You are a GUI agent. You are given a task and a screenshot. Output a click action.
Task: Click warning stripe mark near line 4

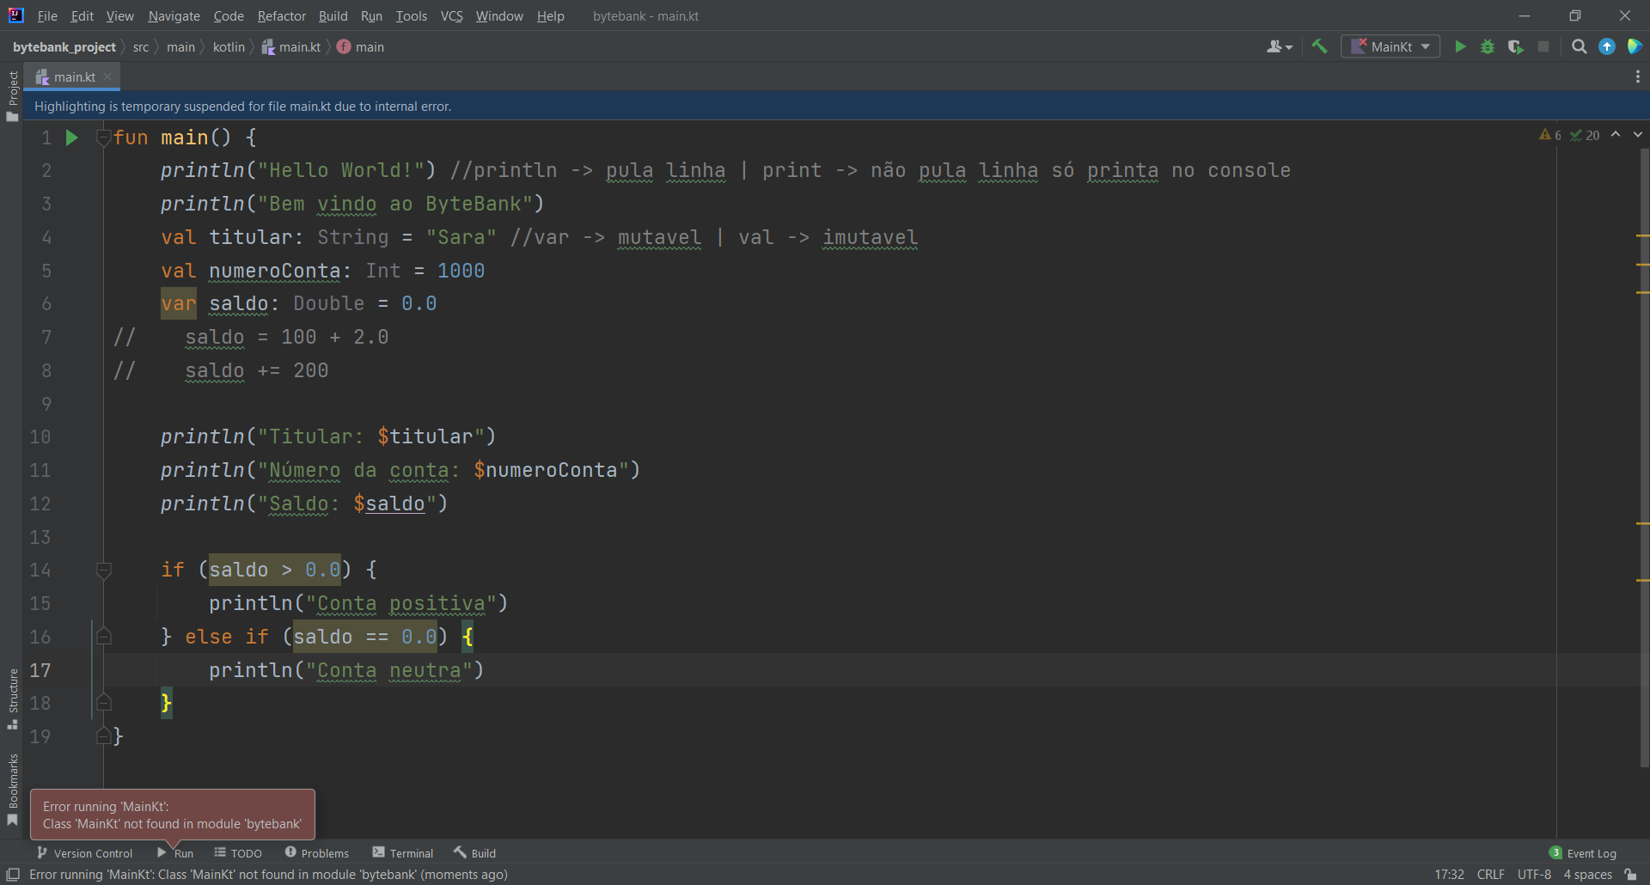1643,235
